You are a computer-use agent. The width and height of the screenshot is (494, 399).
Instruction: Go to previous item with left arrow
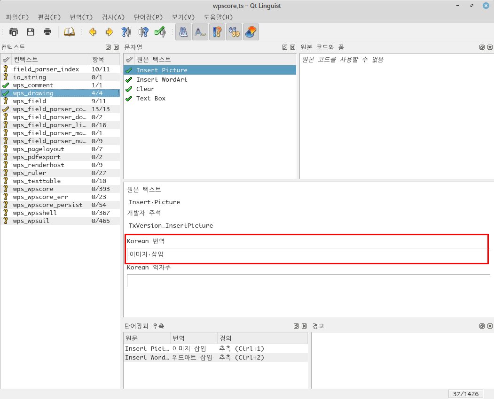[x=93, y=32]
